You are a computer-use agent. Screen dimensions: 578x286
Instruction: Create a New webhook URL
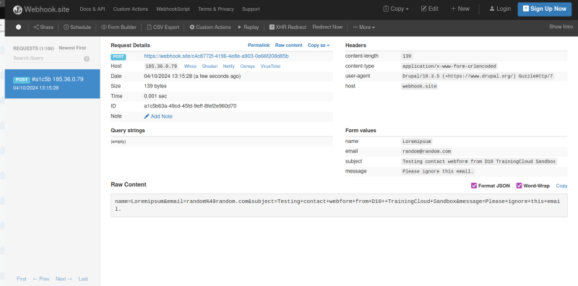(460, 9)
